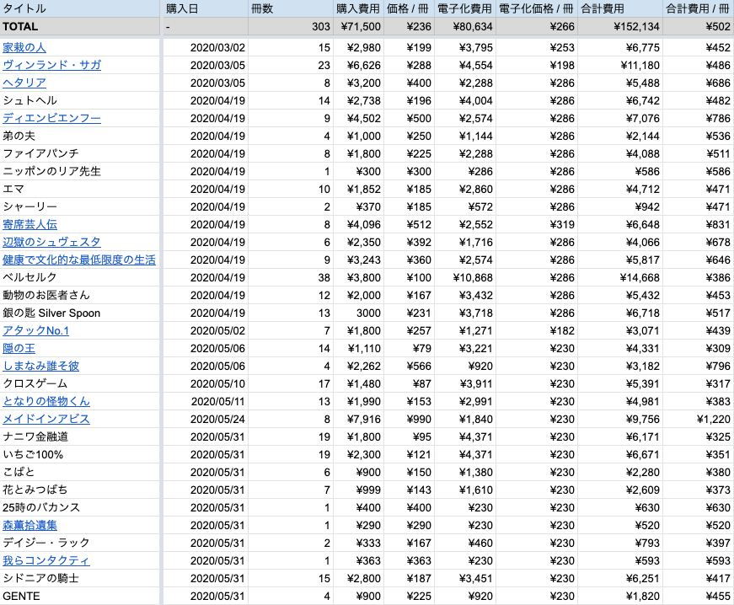Select the デイジー・ラック title cell
734x605 pixels.
(x=80, y=543)
